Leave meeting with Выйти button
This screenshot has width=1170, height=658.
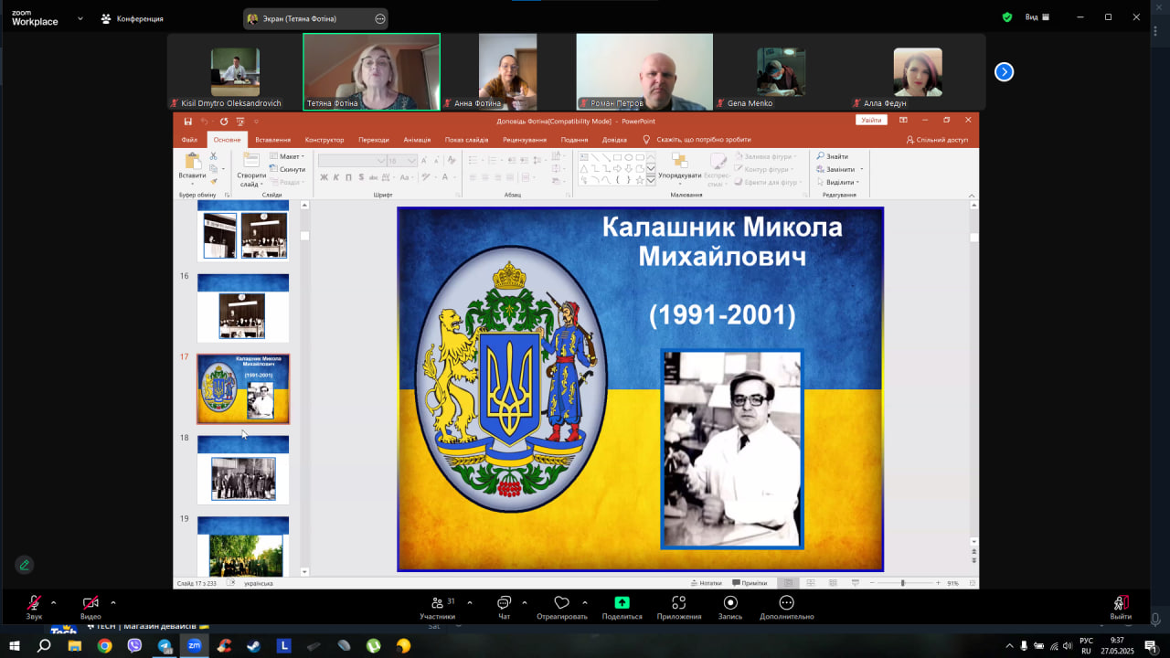coord(1121,607)
